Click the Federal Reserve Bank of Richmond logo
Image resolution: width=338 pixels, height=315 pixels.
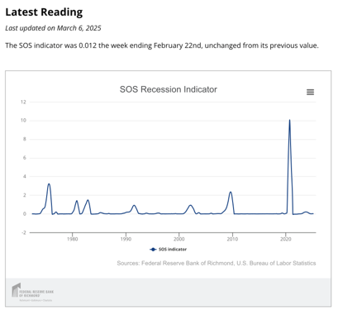32,292
